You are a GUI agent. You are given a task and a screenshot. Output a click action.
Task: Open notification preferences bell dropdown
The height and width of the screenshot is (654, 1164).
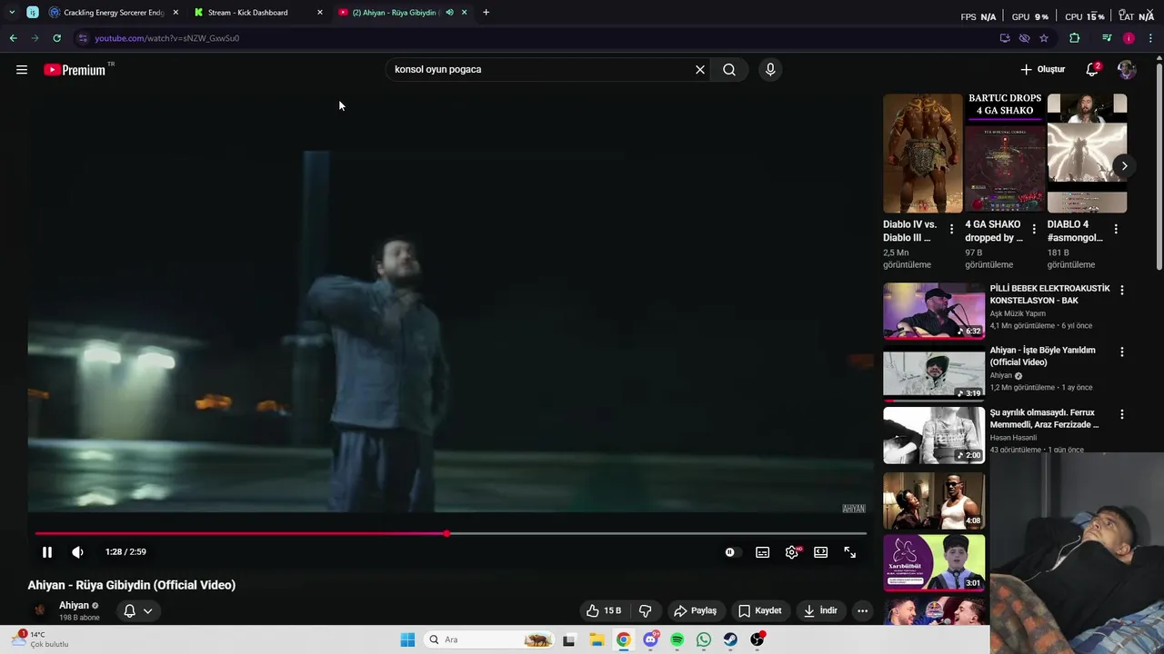point(138,610)
